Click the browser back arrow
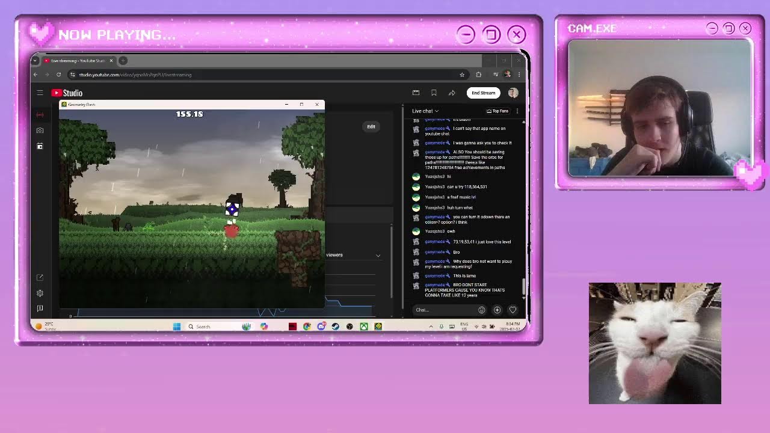Screen dimensions: 770x433 click(x=35, y=75)
